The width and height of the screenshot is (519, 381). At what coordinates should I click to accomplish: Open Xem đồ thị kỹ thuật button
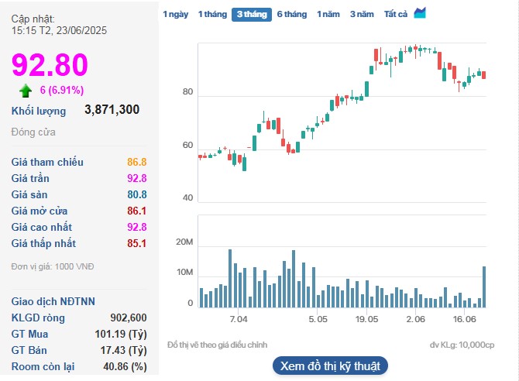point(330,366)
